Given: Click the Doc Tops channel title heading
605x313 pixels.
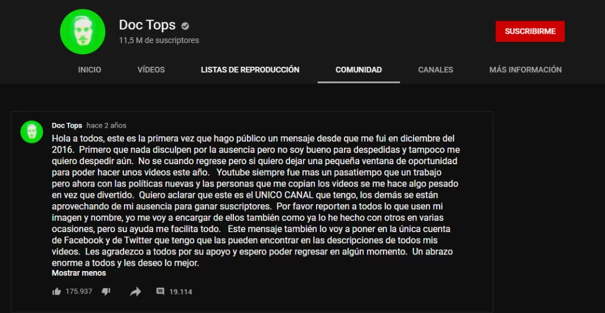Looking at the screenshot, I should tap(147, 25).
